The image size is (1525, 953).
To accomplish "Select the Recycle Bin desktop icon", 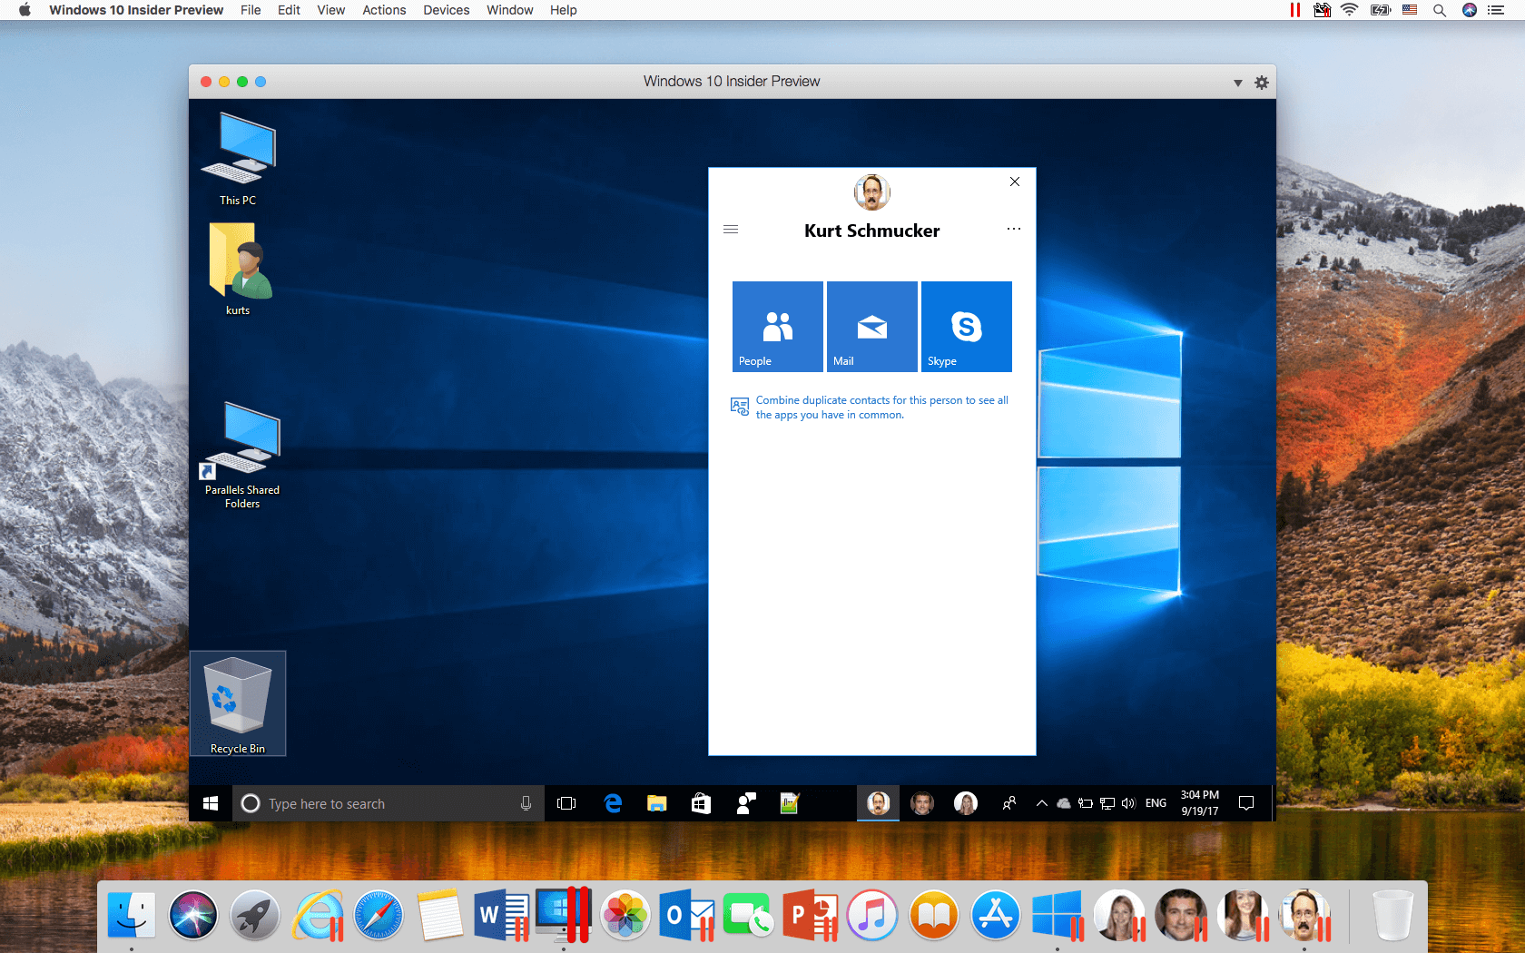I will pyautogui.click(x=238, y=703).
